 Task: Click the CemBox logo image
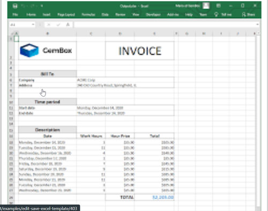coord(46,50)
